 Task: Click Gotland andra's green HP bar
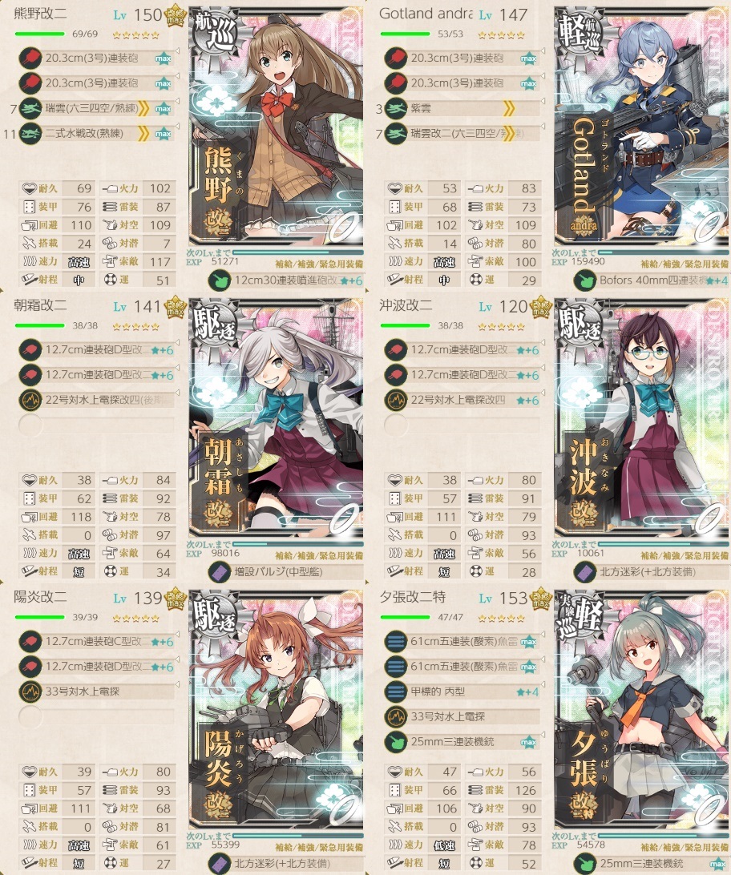point(405,34)
